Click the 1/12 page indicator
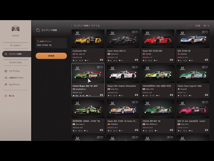214x161 pixels. (x=198, y=26)
